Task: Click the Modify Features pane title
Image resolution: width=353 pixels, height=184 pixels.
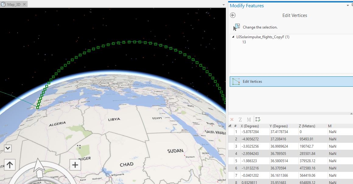Action: tap(247, 6)
